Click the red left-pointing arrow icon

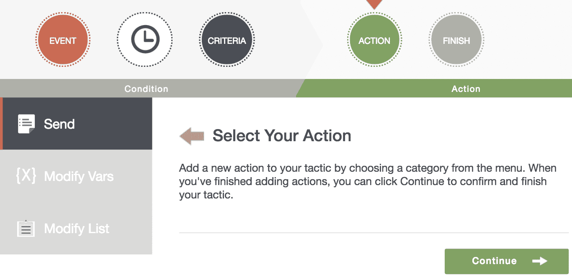click(192, 136)
